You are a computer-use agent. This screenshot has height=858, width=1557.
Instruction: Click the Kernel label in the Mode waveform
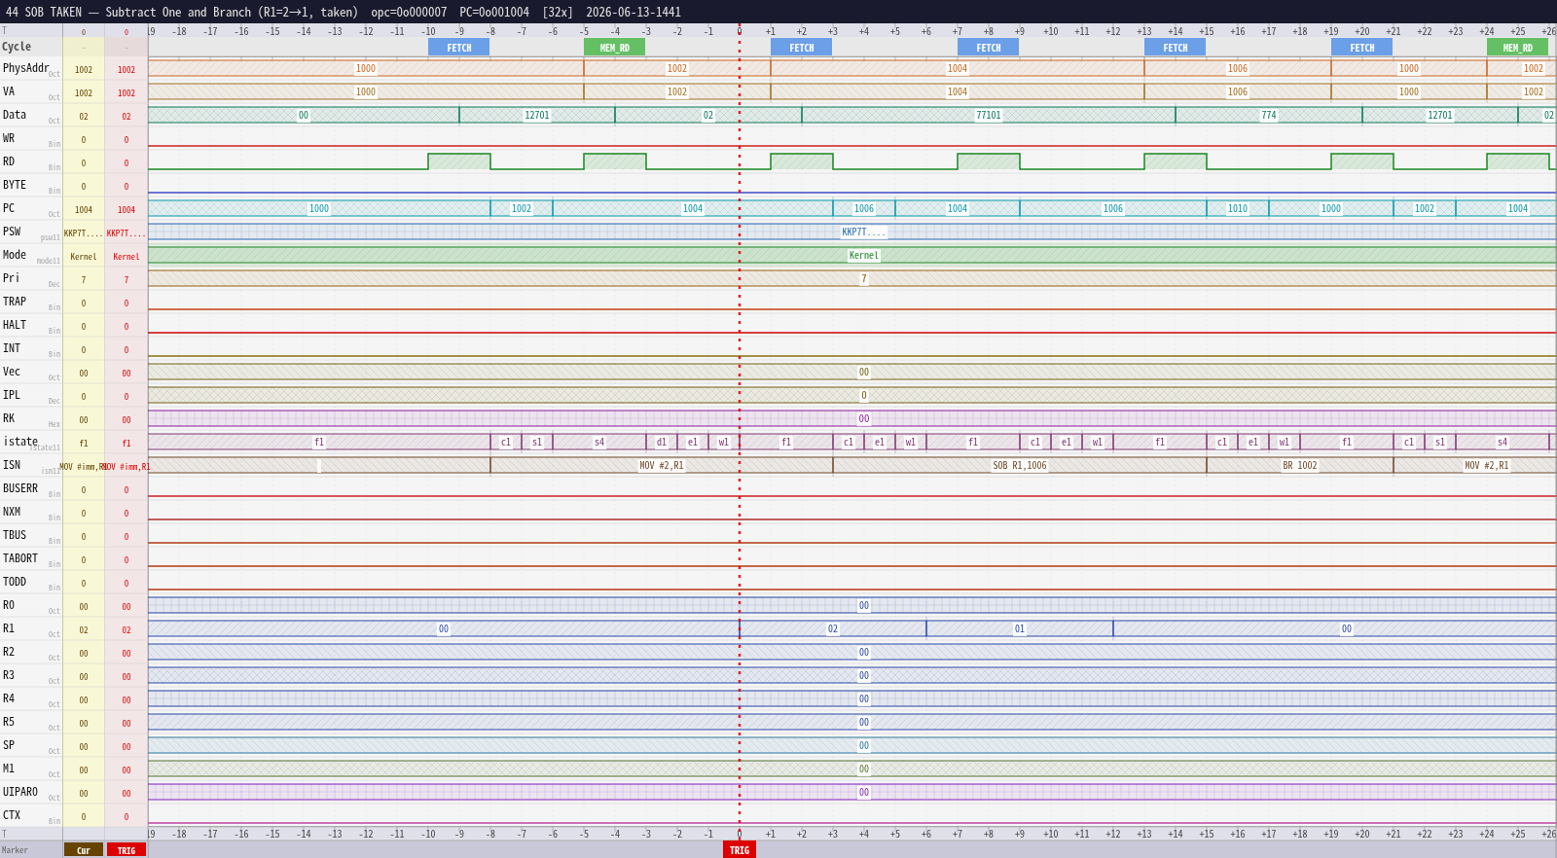[864, 256]
